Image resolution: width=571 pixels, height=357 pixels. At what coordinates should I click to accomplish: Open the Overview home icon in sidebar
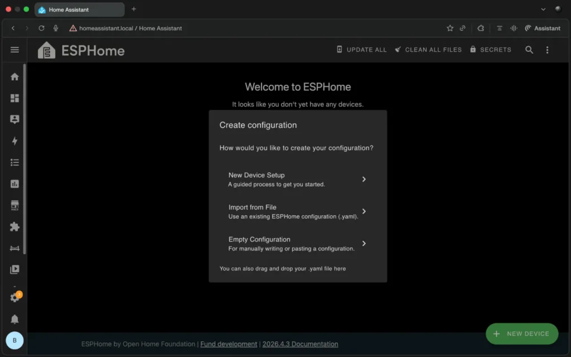click(x=14, y=76)
